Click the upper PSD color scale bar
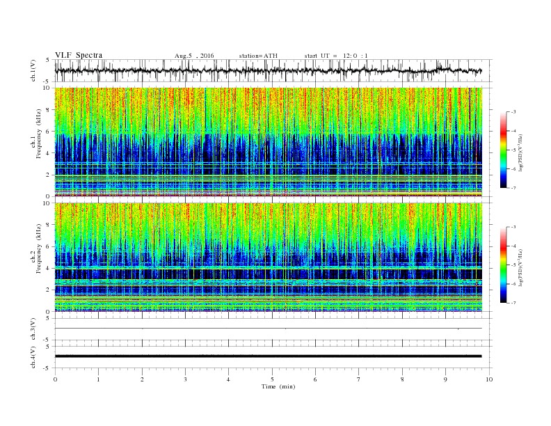This screenshot has width=551, height=426. point(504,150)
